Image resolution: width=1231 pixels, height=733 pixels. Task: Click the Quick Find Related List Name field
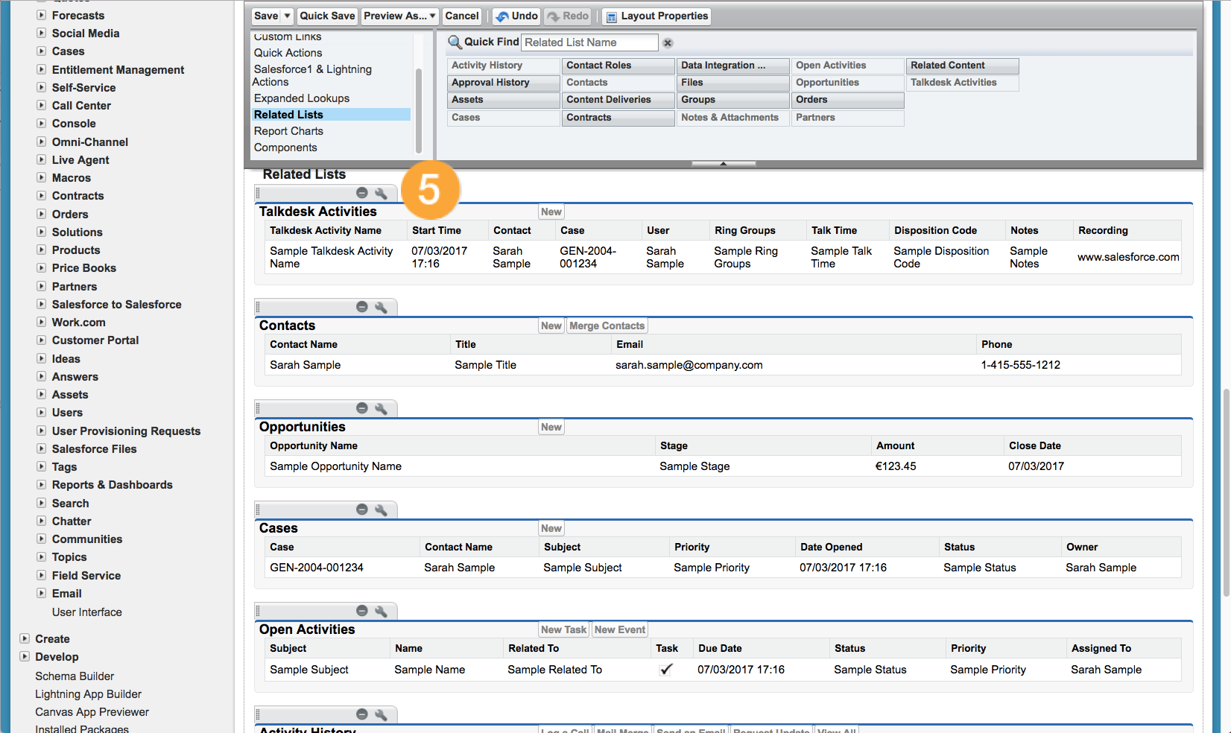[x=589, y=42]
